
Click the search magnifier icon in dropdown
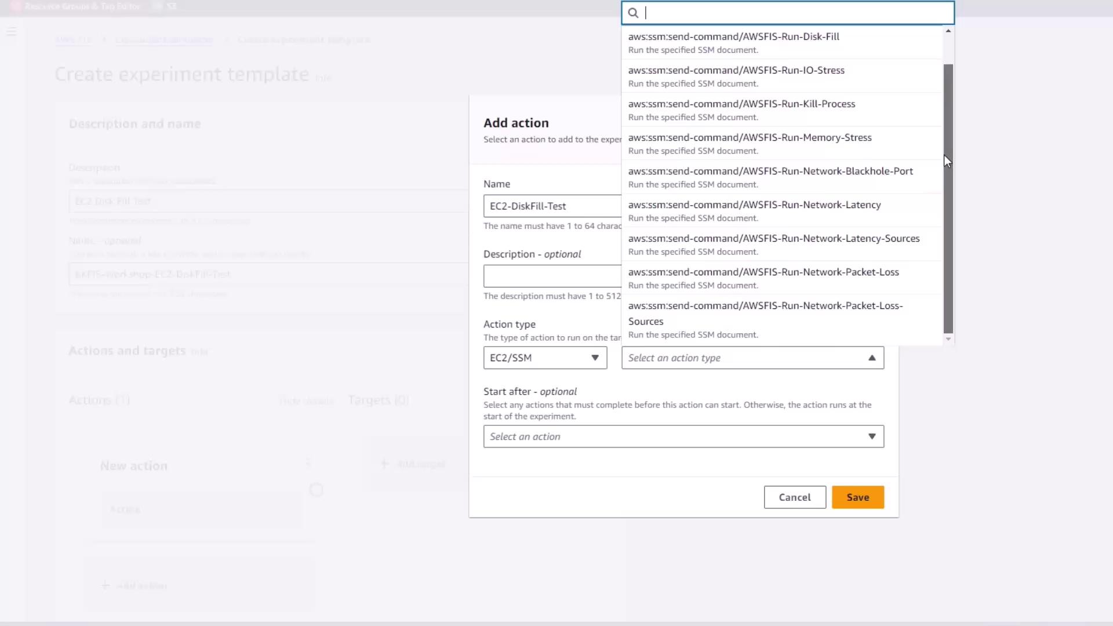pos(633,13)
